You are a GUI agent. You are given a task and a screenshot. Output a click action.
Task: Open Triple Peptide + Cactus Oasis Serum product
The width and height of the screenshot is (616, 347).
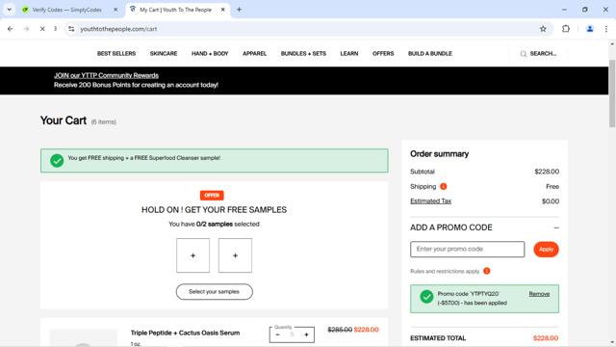point(185,333)
